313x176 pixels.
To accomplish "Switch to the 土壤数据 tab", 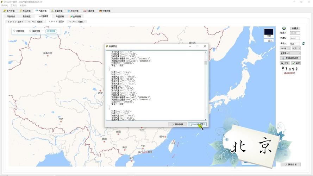I will pos(57,11).
